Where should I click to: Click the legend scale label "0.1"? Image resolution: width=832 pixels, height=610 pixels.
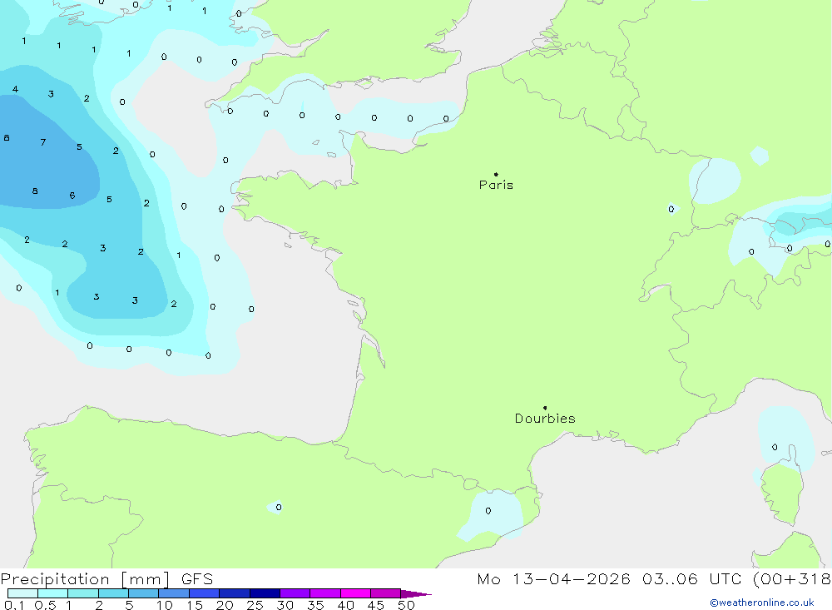pyautogui.click(x=14, y=605)
